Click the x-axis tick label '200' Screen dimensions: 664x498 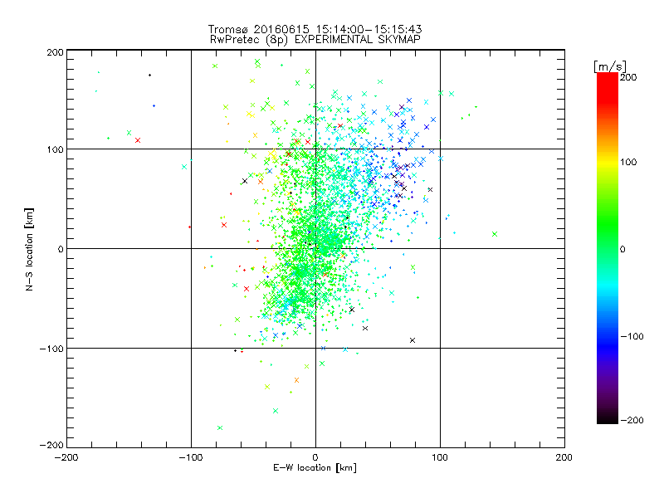pos(564,457)
